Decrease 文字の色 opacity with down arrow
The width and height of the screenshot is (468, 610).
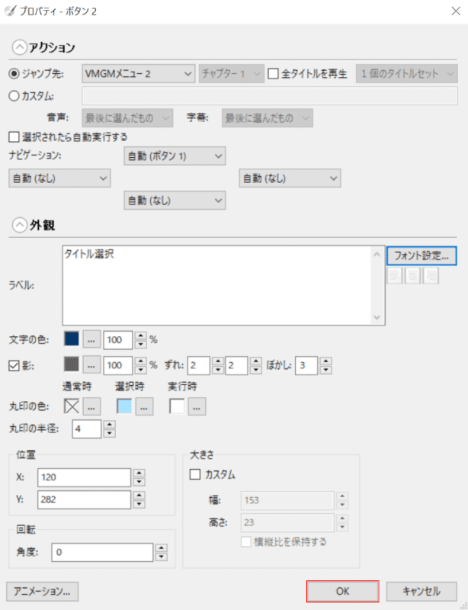pos(140,345)
